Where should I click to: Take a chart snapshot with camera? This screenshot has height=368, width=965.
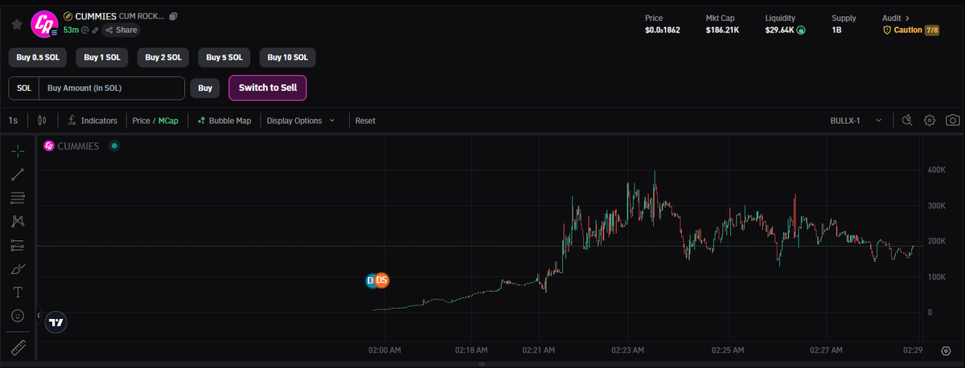pyautogui.click(x=952, y=121)
